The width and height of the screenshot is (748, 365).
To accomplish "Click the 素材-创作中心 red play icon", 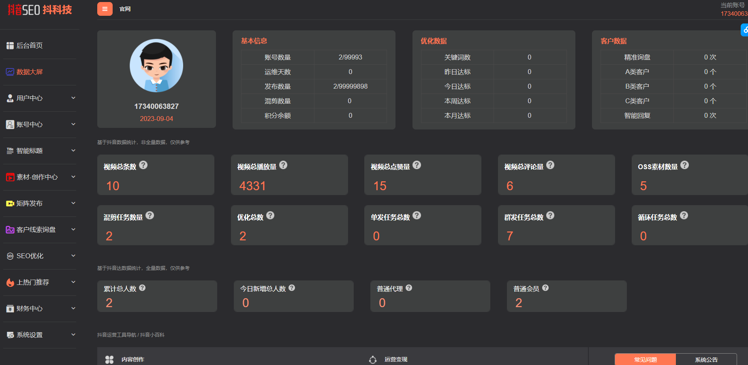I will click(x=10, y=177).
